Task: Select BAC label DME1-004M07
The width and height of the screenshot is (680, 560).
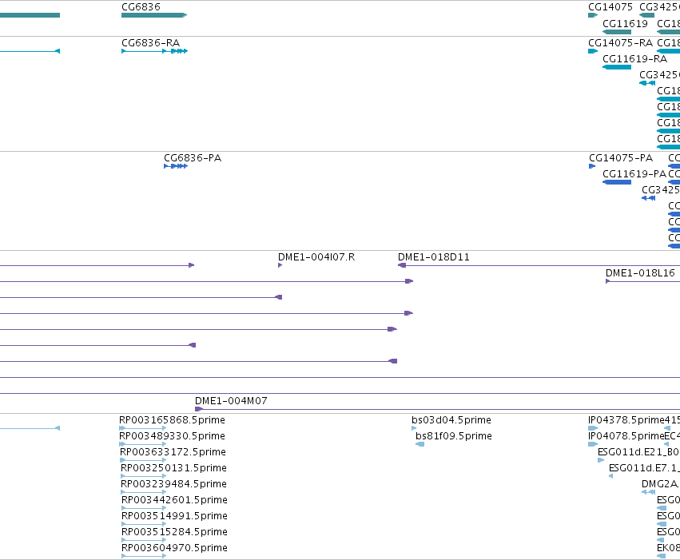Action: pos(231,401)
